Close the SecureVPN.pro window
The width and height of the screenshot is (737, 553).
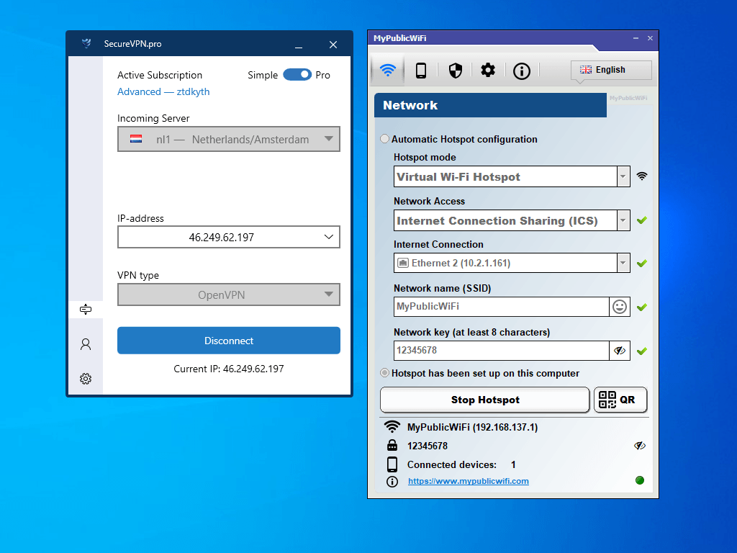coord(333,45)
